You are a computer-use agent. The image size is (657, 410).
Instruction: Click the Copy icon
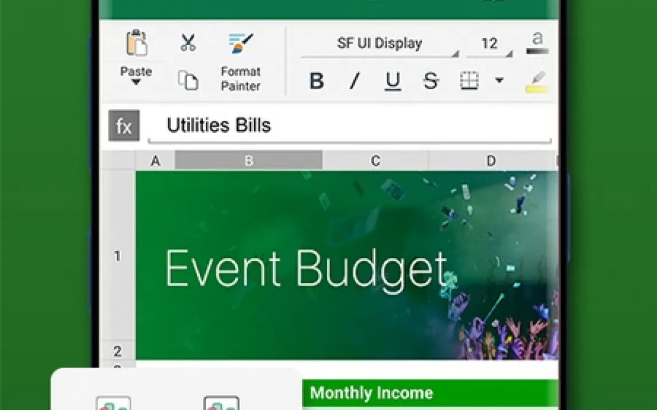188,80
